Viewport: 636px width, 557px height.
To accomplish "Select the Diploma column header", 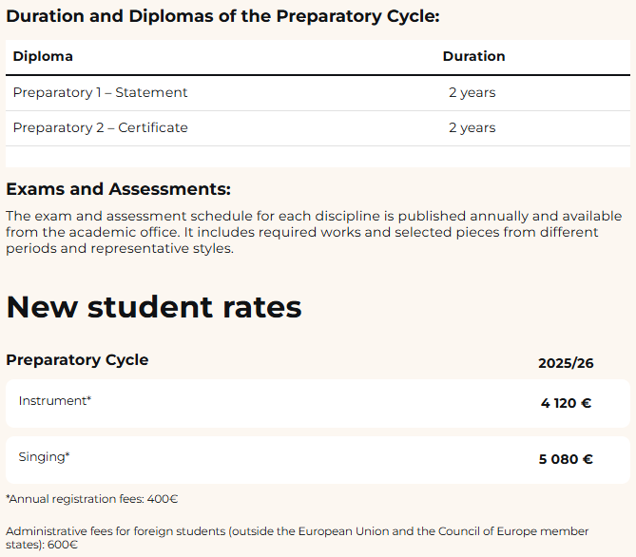I will [43, 56].
